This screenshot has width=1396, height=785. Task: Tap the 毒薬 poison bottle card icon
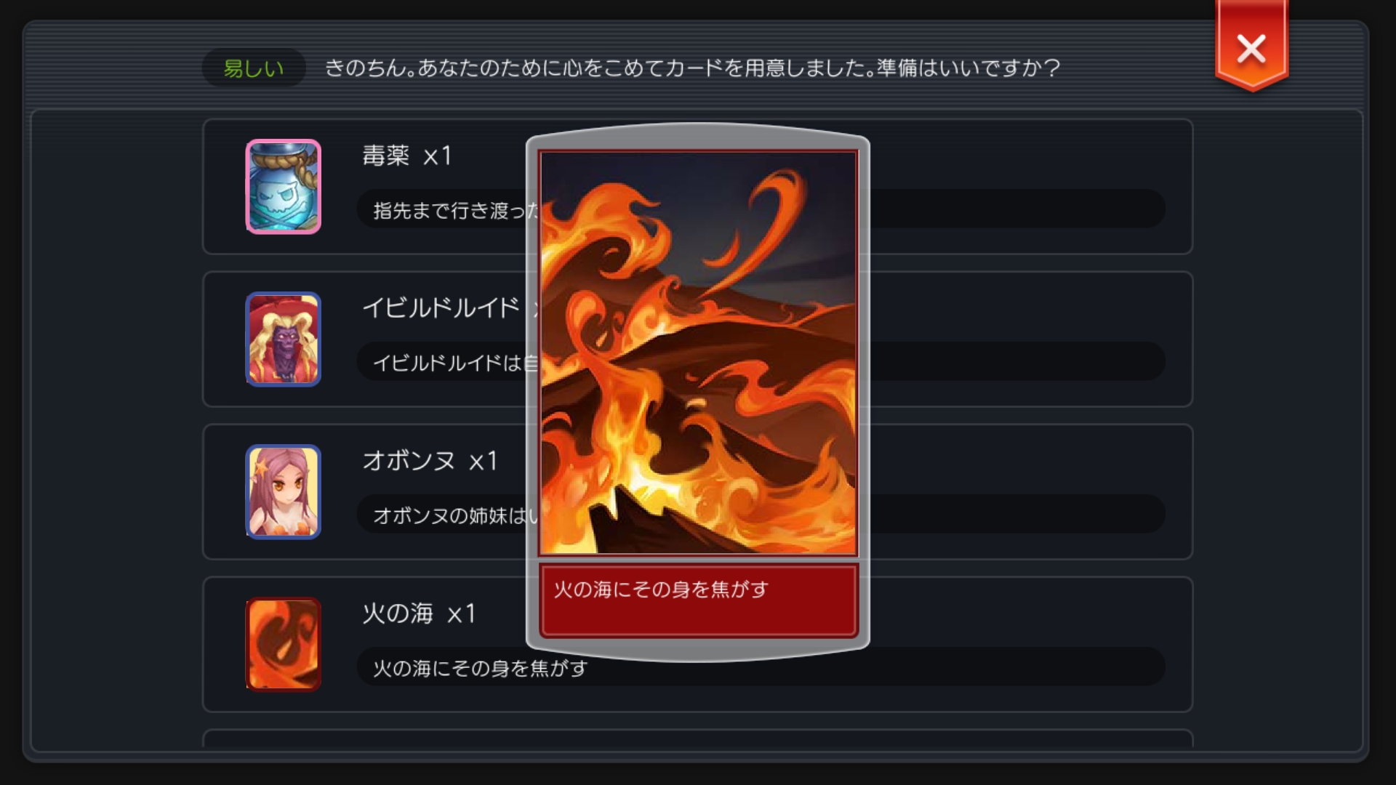(283, 187)
